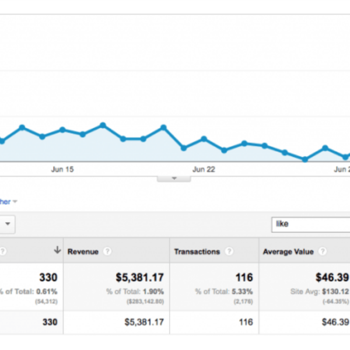Expand the chart annotations drawer handle

tap(174, 179)
